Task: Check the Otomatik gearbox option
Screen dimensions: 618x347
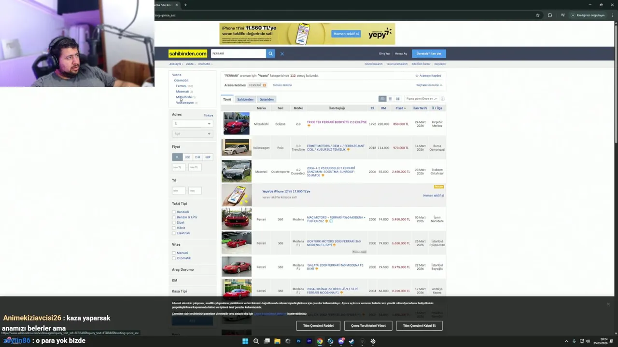Action: [x=174, y=258]
